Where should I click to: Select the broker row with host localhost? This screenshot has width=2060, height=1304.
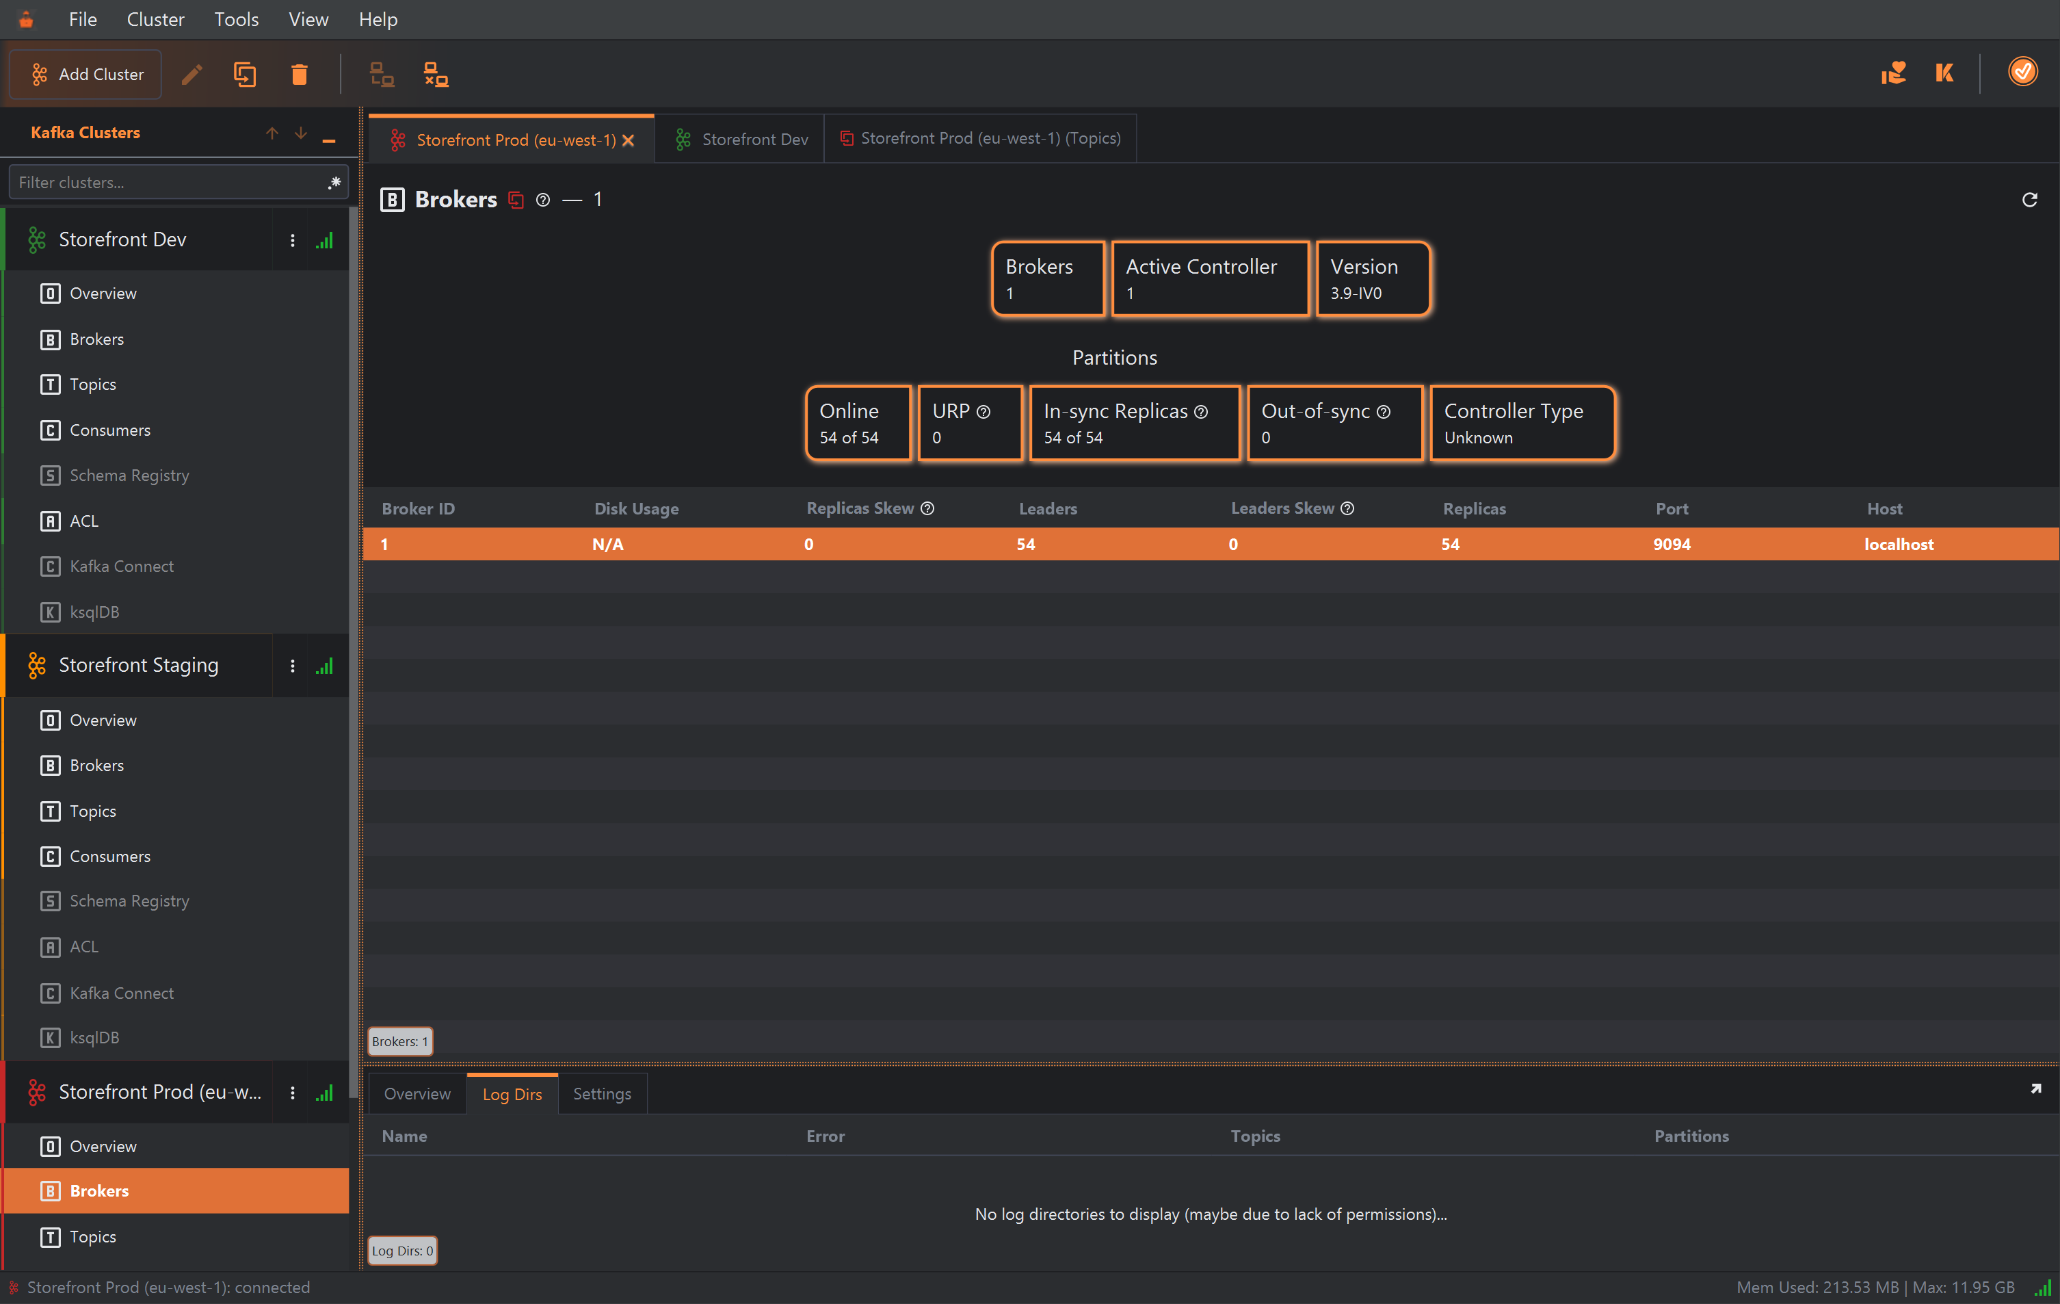tap(1211, 544)
